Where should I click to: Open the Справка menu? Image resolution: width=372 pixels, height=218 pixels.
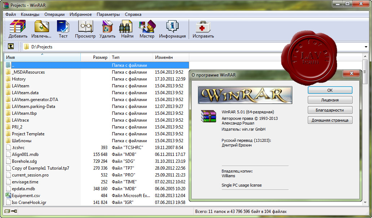[133, 14]
